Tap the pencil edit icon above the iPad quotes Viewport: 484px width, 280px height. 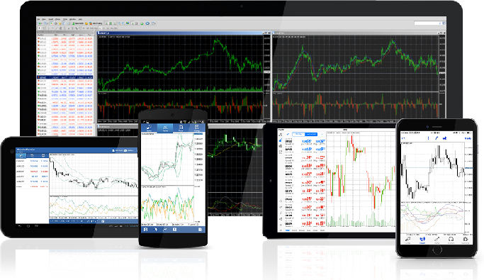288,134
